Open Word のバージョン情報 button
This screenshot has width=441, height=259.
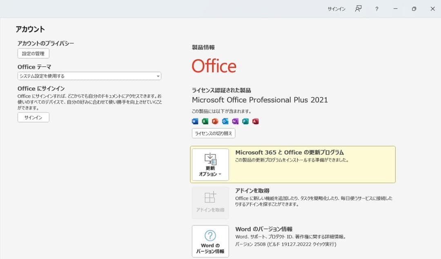click(x=210, y=241)
